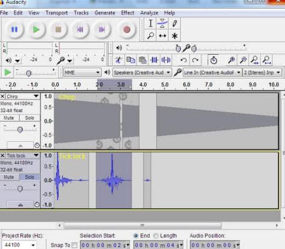This screenshot has width=285, height=249.
Task: Collapse the Chirp track with triangle button
Action: [x=21, y=145]
